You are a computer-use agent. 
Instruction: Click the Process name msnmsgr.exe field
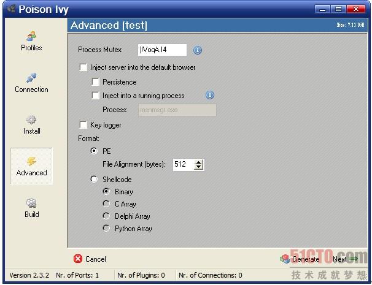[177, 110]
